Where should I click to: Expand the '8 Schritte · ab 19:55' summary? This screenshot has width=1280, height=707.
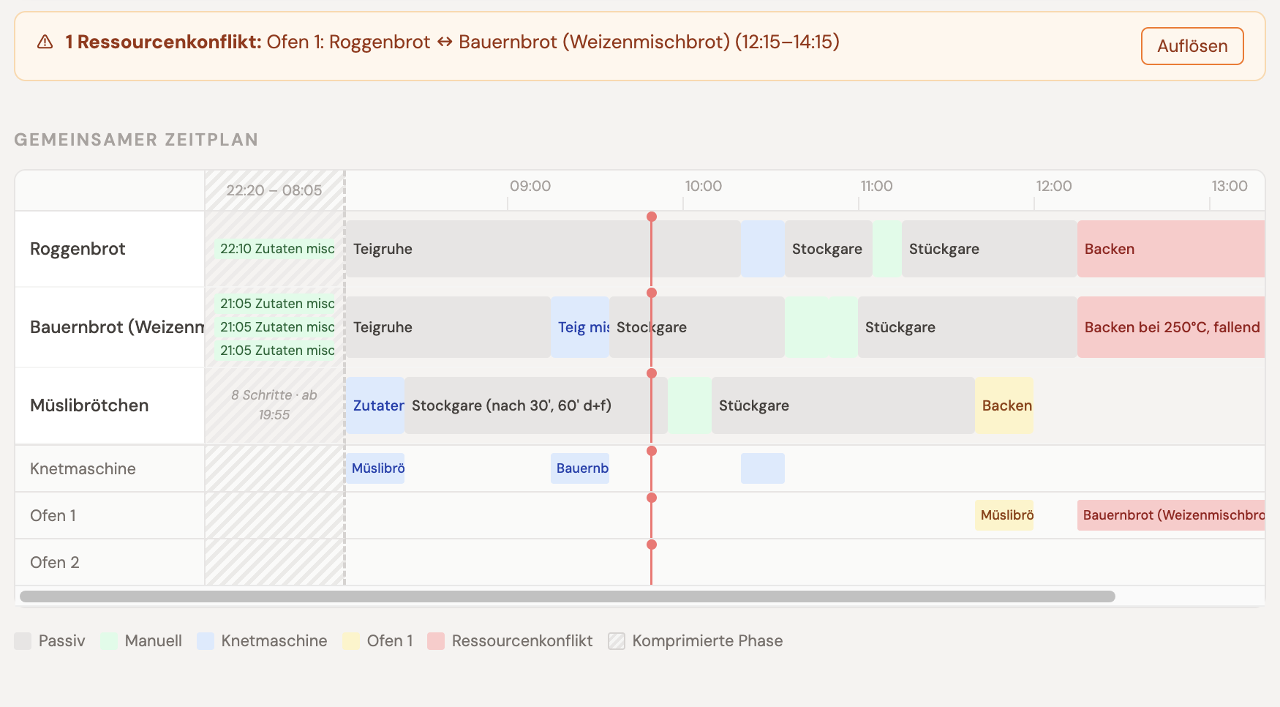(274, 405)
